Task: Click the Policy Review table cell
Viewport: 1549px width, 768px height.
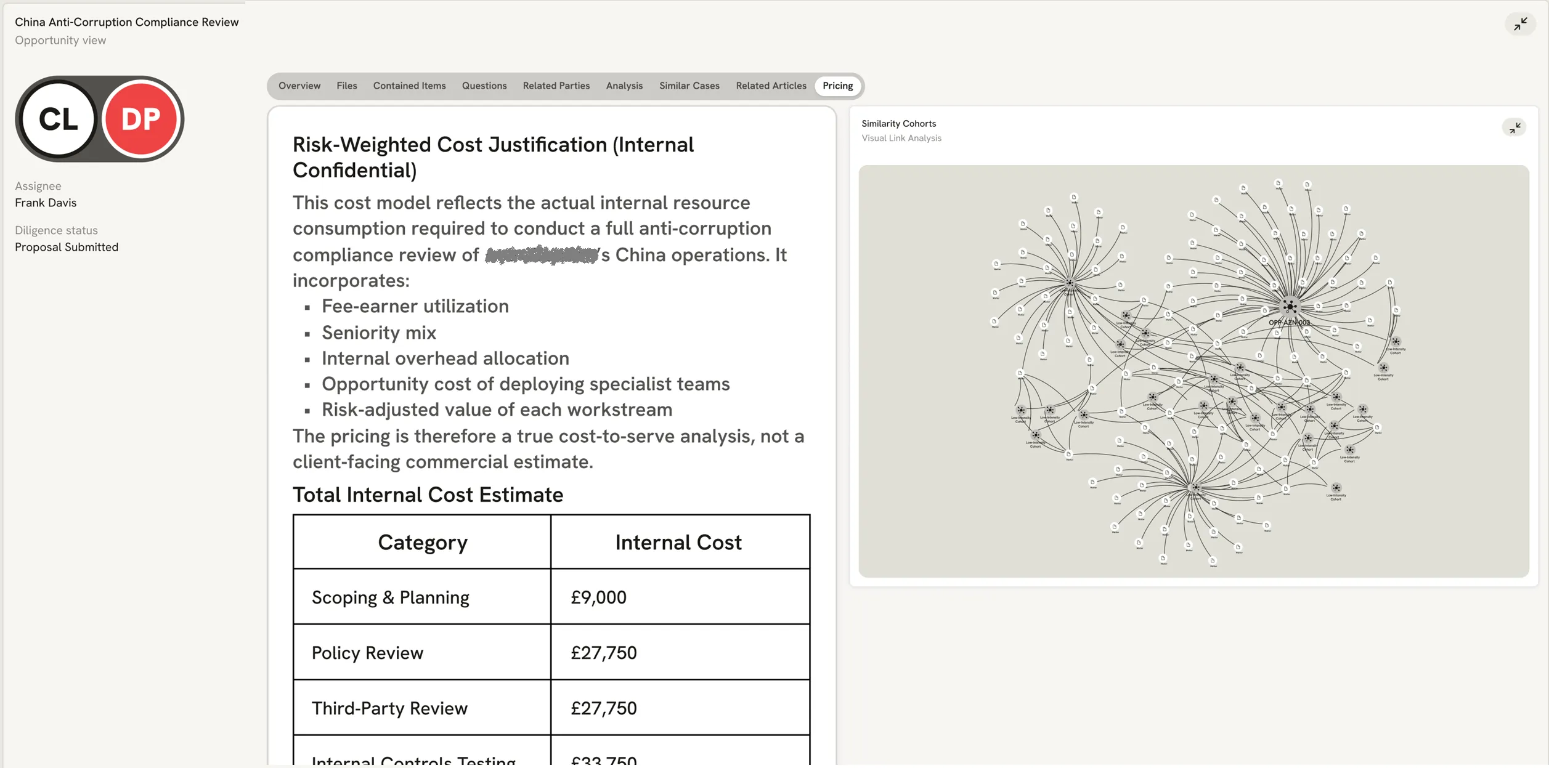Action: (x=423, y=652)
